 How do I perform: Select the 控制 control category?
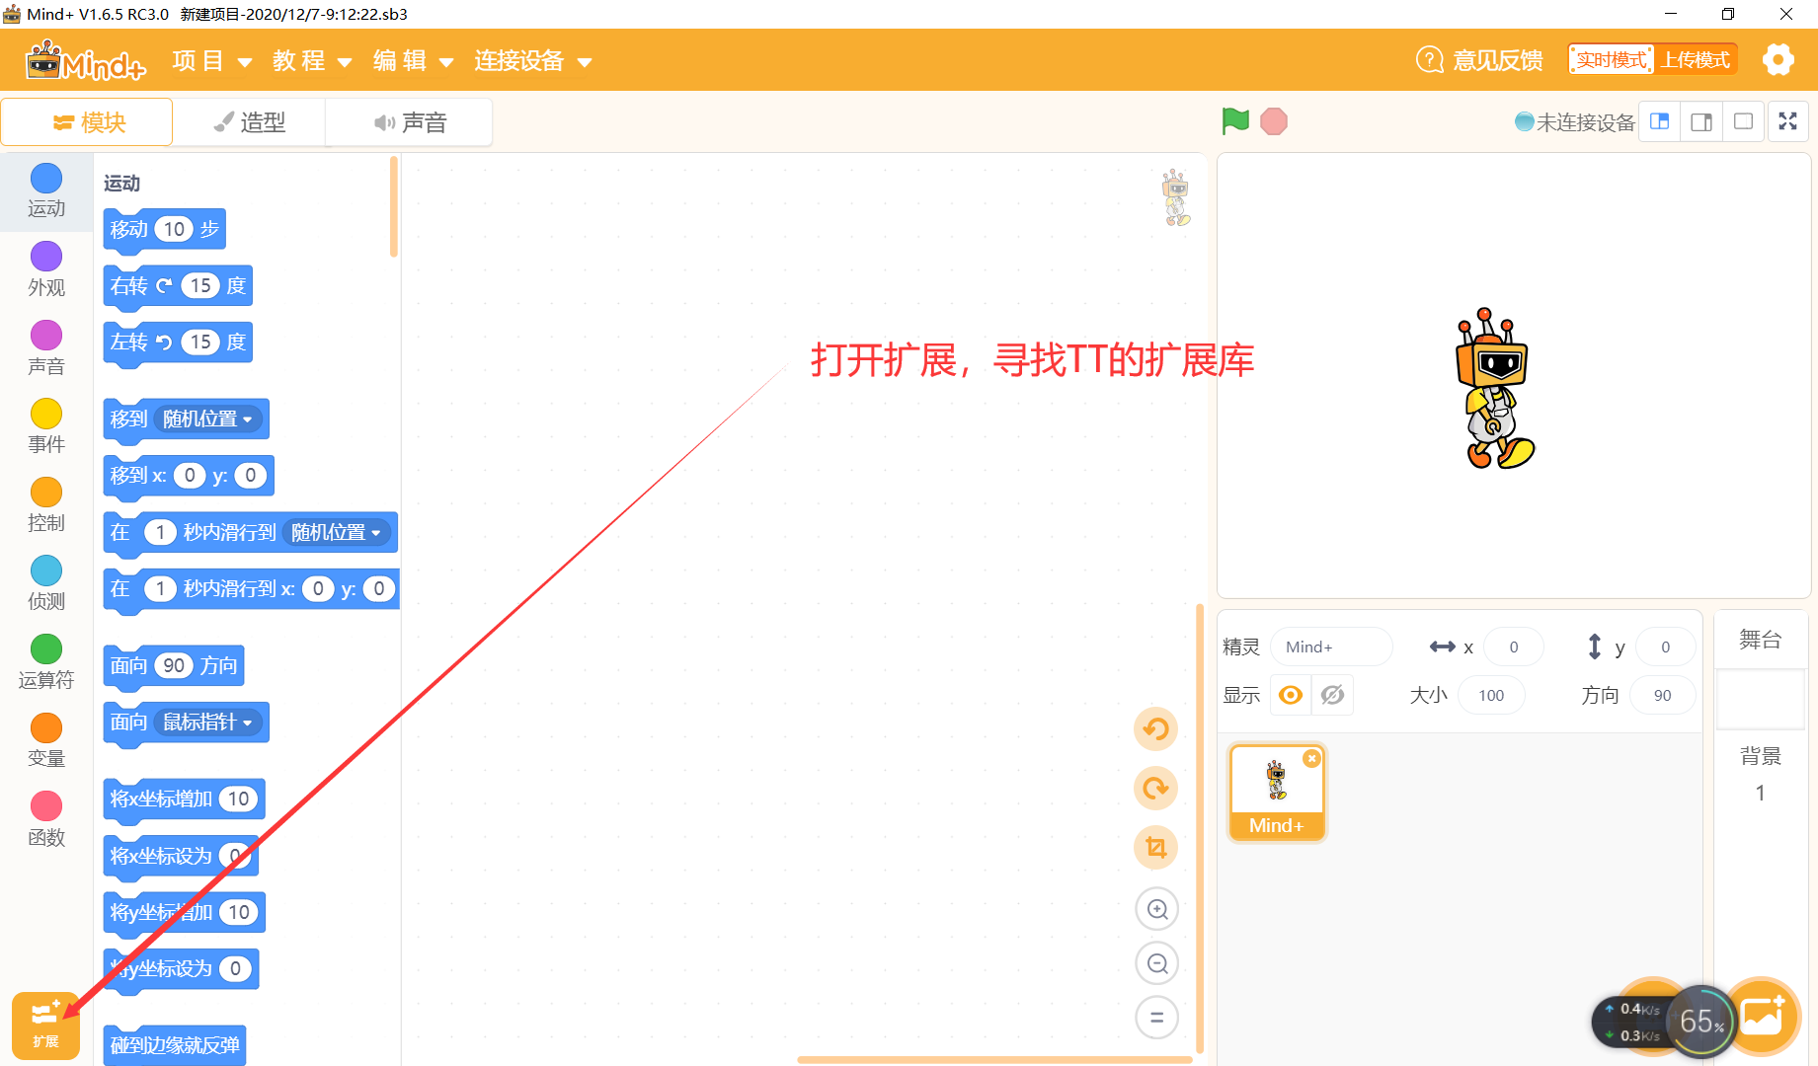click(x=46, y=503)
